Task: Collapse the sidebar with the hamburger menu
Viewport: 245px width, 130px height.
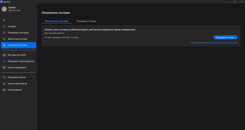Action: tap(4, 20)
